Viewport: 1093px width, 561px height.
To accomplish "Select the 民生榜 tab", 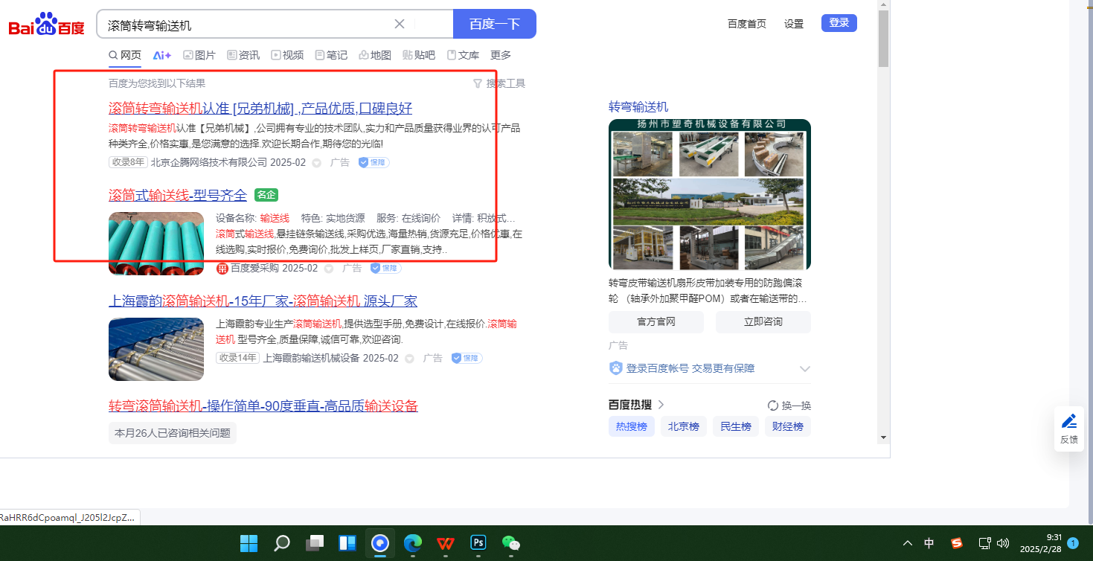I will [736, 427].
